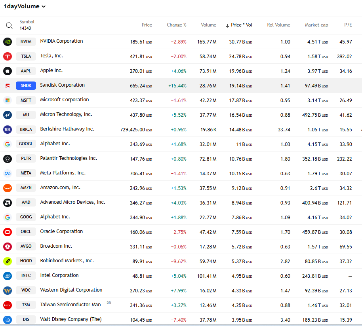This screenshot has width=362, height=326.
Task: Click Tesla's 392.02 P/E value
Action: (x=345, y=57)
